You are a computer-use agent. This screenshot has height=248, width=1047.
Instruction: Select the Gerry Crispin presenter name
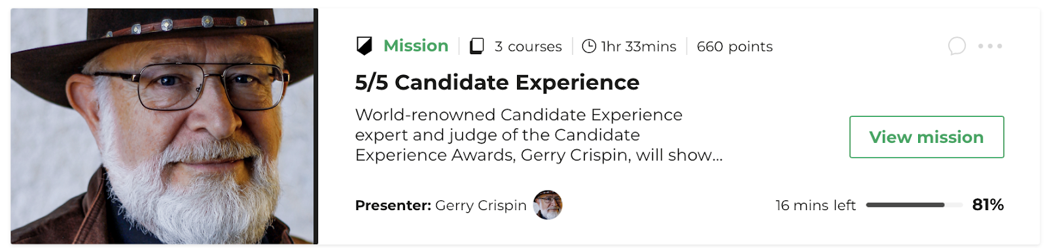(x=481, y=206)
